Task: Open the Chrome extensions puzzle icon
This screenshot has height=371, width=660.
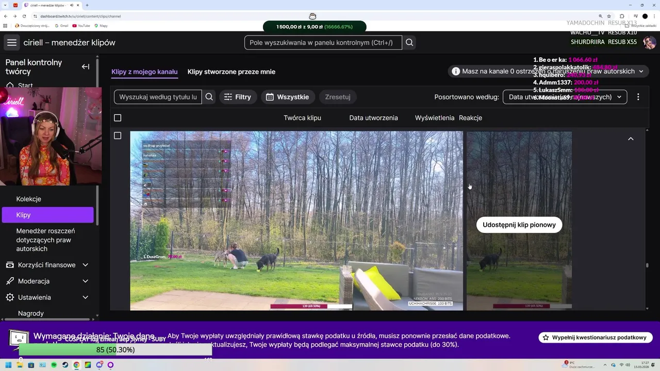Action: click(622, 16)
